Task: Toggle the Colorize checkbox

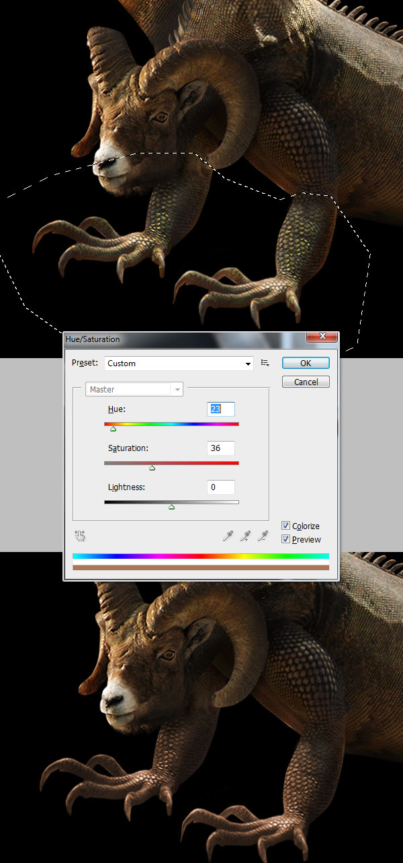Action: (x=286, y=526)
